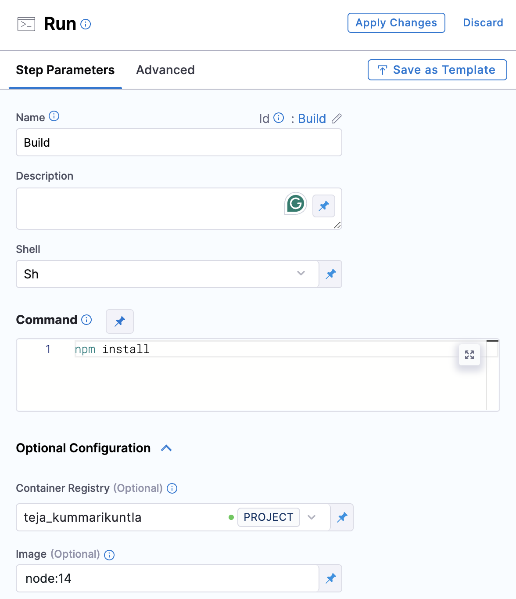This screenshot has width=516, height=599.
Task: Switch to the Advanced tab
Action: 165,70
